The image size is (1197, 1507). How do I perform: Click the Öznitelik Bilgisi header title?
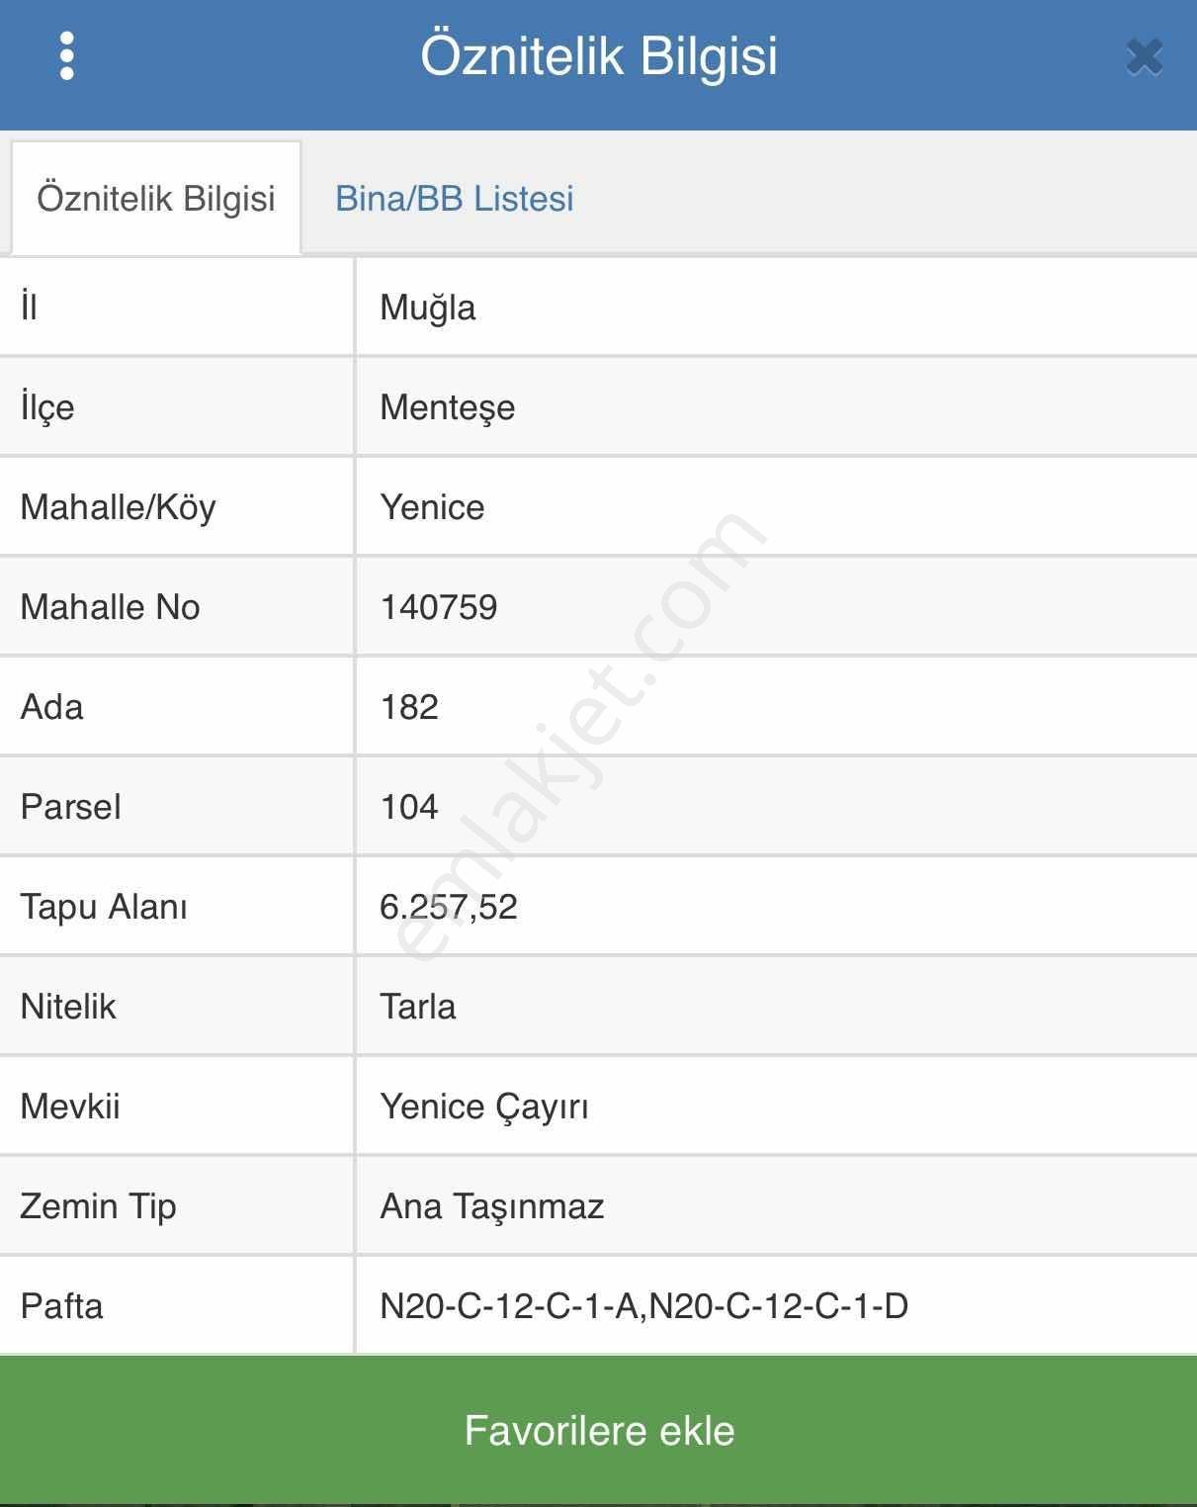click(599, 56)
